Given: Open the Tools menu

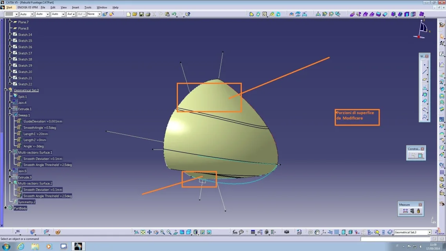Looking at the screenshot, I should (x=88, y=7).
